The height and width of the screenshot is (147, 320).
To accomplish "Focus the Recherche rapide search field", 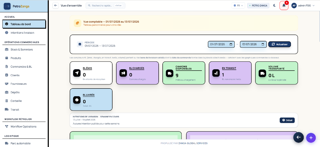I will tap(105, 6).
